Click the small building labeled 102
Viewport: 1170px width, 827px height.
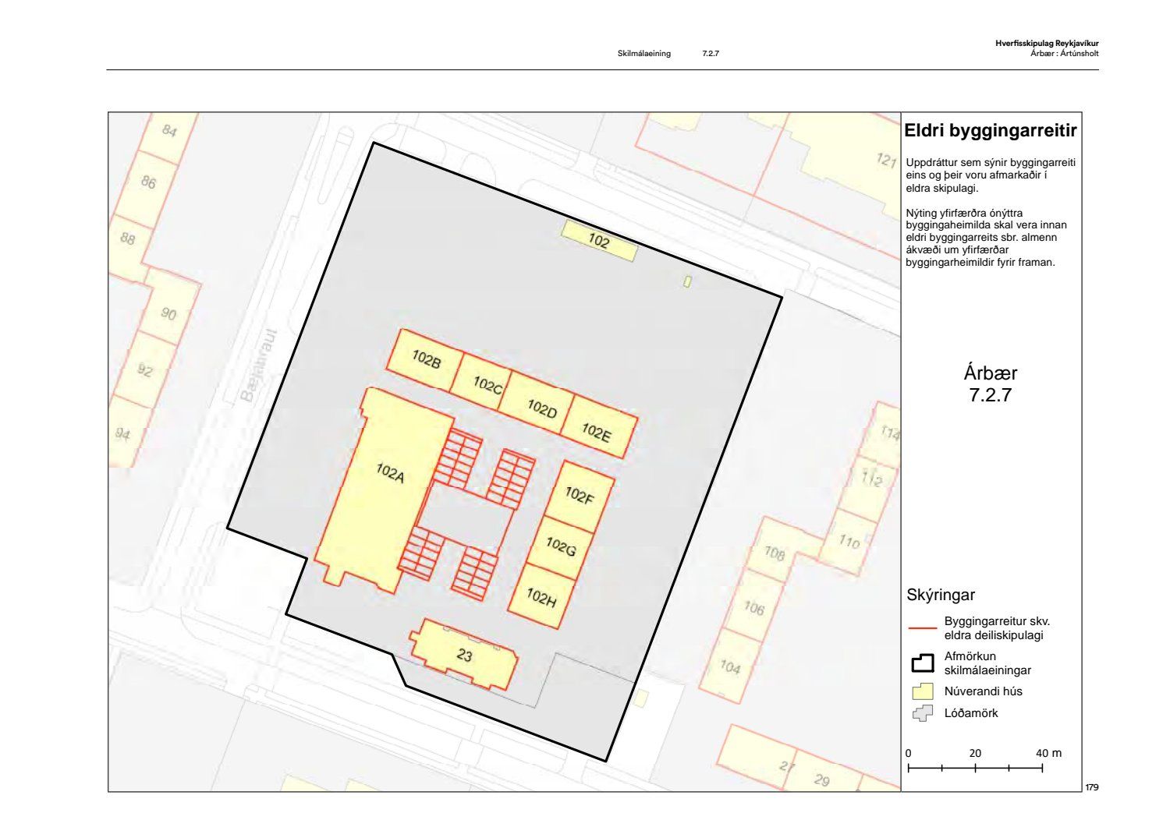pyautogui.click(x=599, y=241)
